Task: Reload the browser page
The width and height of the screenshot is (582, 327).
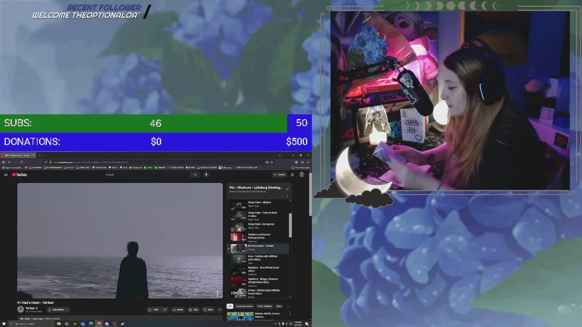Action: point(21,162)
